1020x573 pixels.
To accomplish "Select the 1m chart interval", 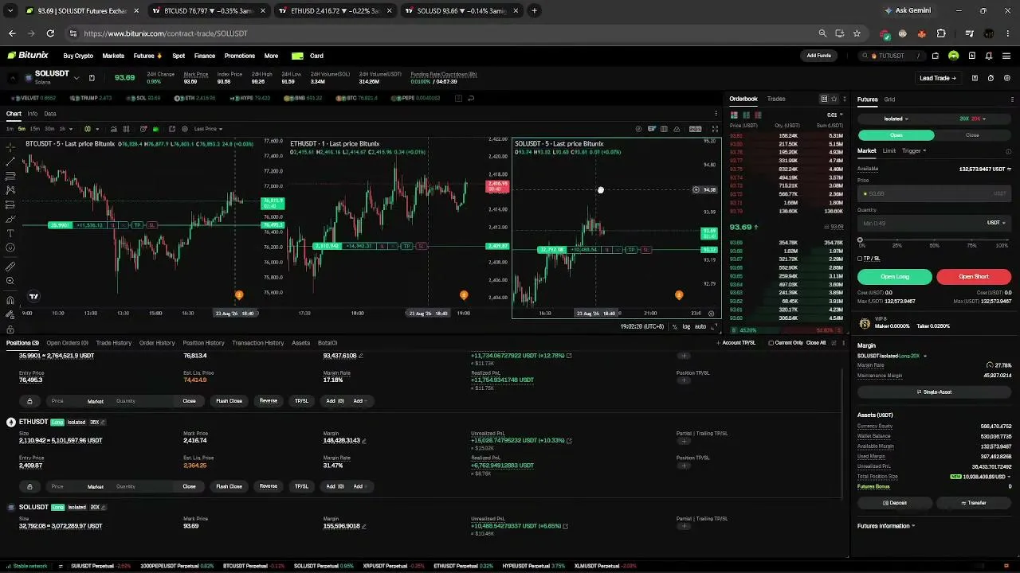I will pos(10,129).
